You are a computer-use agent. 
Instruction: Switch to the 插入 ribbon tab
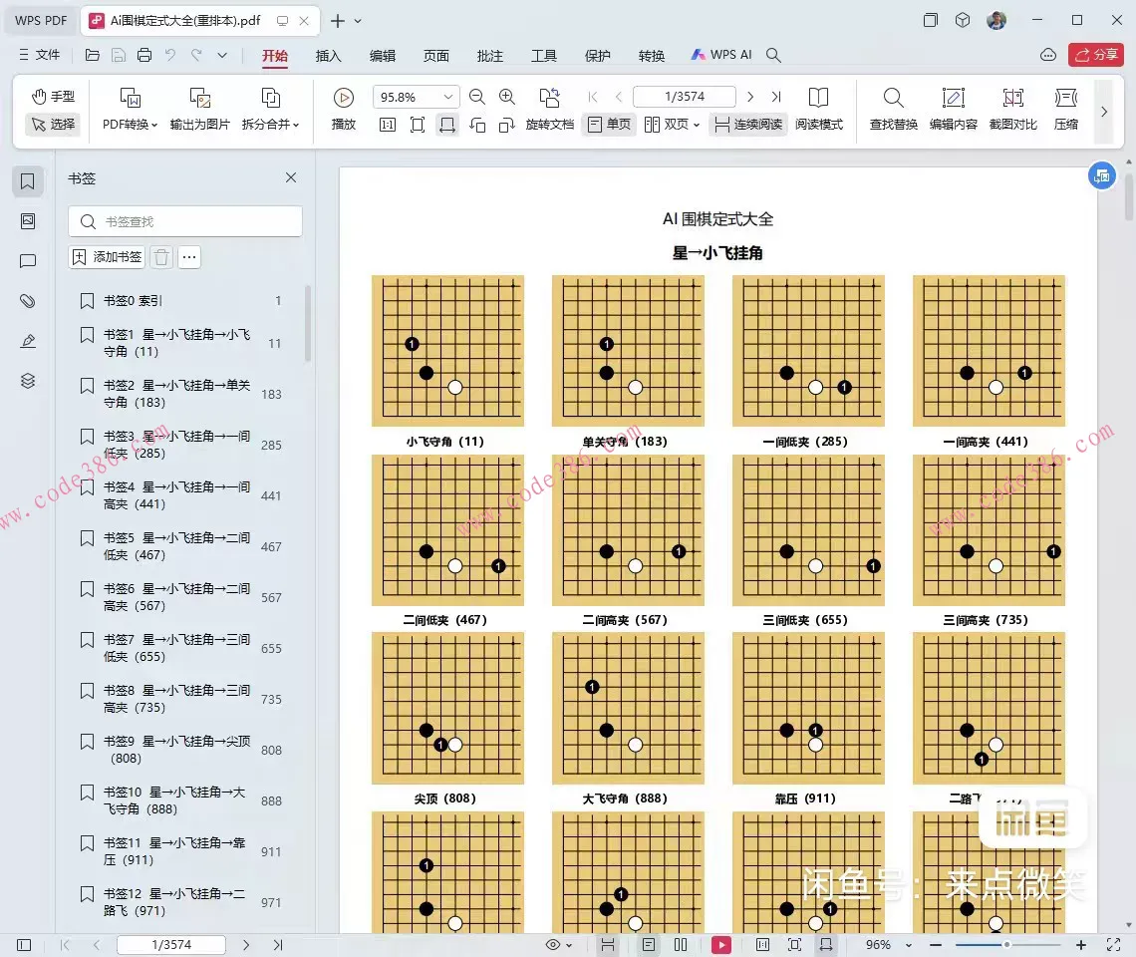(329, 56)
